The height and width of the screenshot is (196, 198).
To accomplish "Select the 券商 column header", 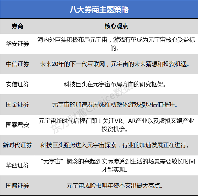I will (17, 26).
